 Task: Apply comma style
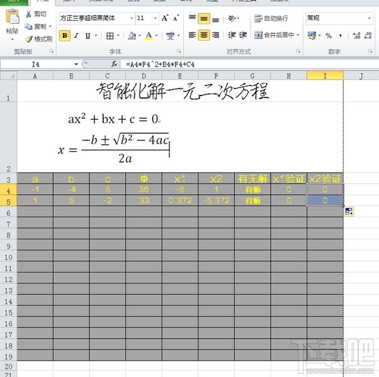(341, 36)
